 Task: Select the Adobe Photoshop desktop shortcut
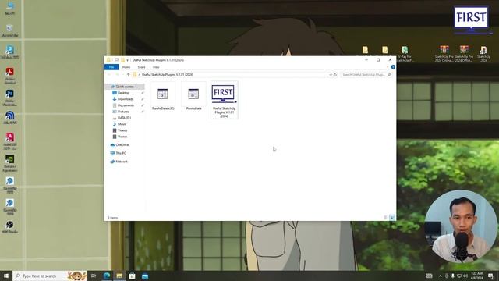(10, 98)
